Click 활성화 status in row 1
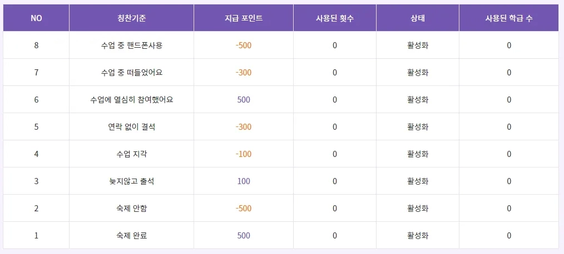Screen dimensions: 564x254 tap(418, 236)
